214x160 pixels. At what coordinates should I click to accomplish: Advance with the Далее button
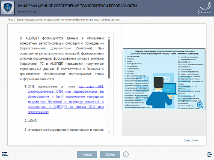click(110, 154)
